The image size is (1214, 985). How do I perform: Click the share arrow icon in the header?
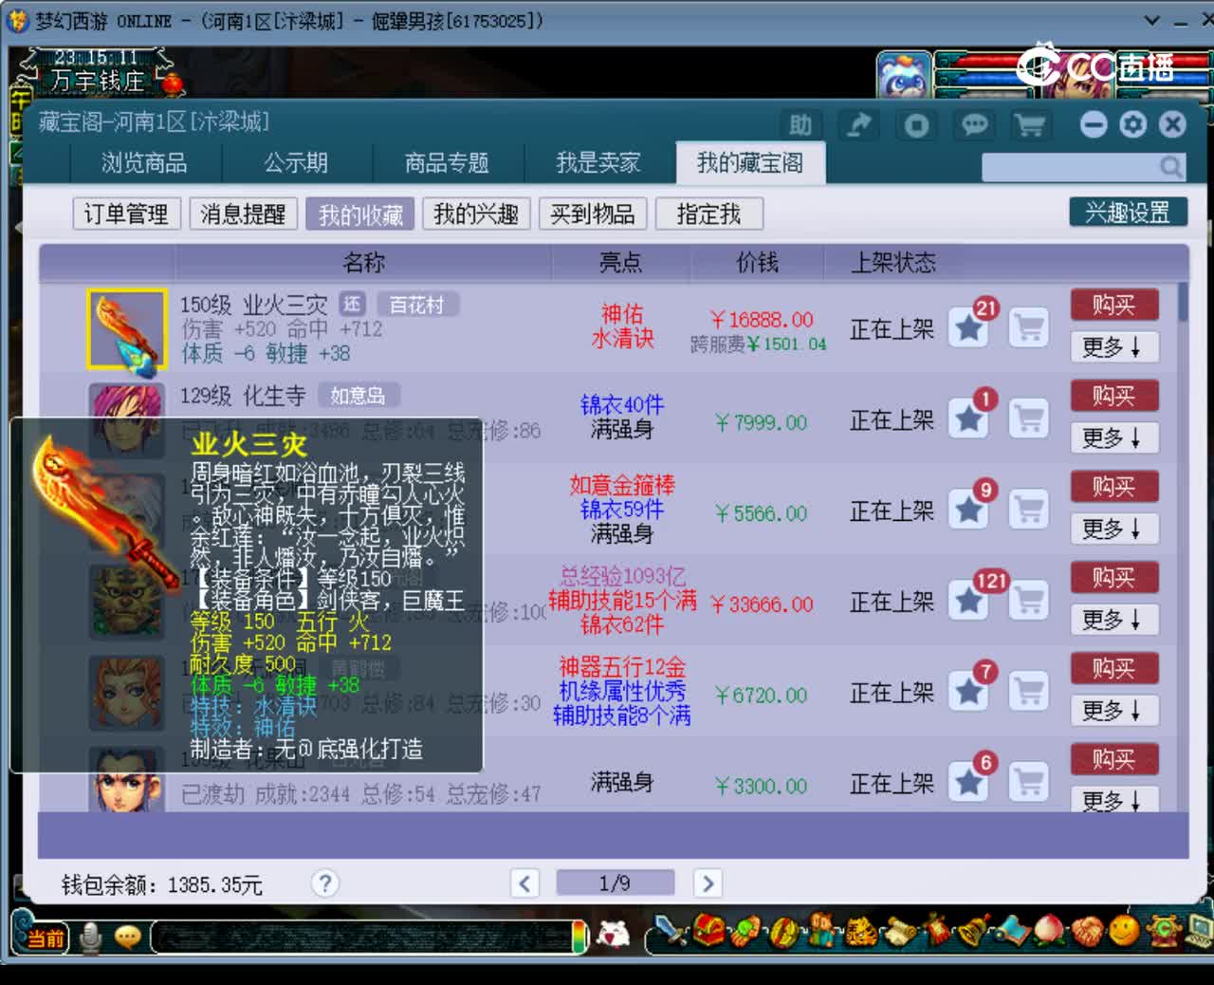coord(858,125)
